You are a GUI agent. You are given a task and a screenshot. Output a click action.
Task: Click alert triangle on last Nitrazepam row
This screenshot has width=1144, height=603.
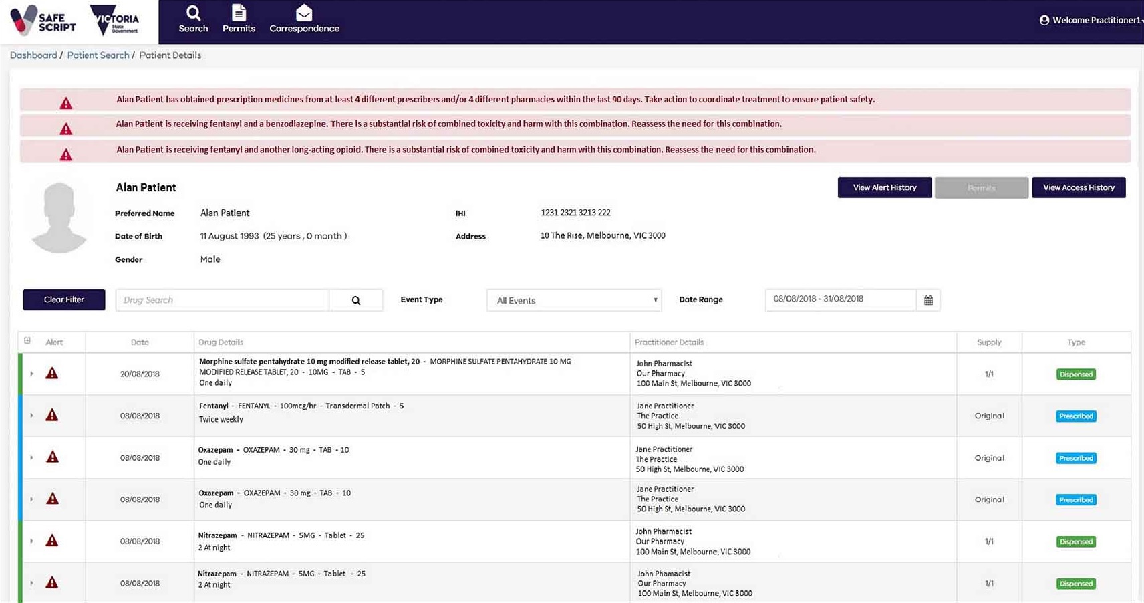click(x=52, y=582)
